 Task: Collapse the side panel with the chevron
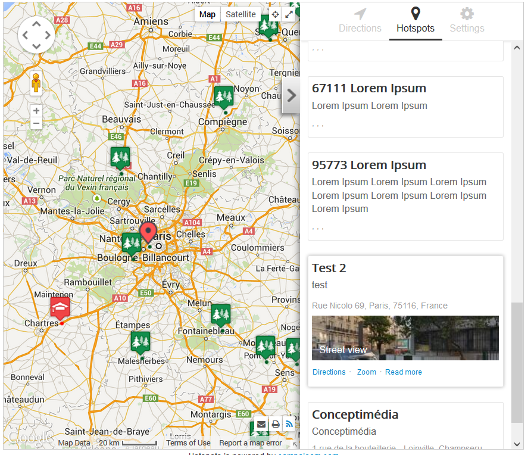pyautogui.click(x=291, y=95)
